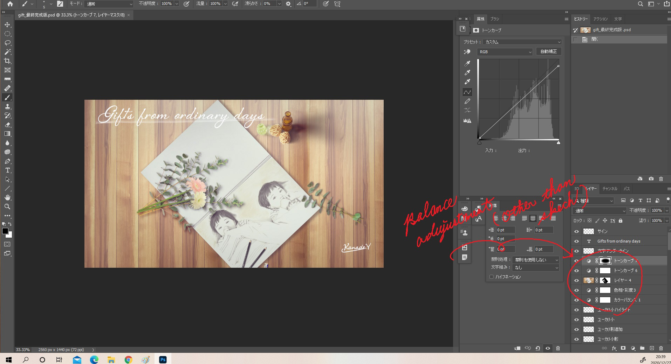Open Photoshop from the Windows taskbar
The image size is (671, 364).
163,359
